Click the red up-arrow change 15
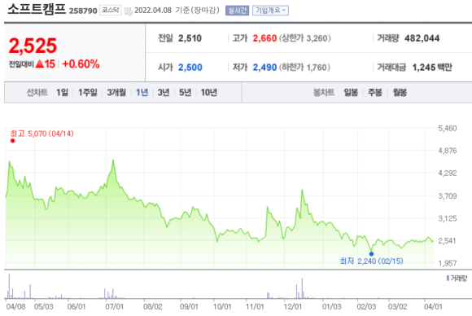 46,64
